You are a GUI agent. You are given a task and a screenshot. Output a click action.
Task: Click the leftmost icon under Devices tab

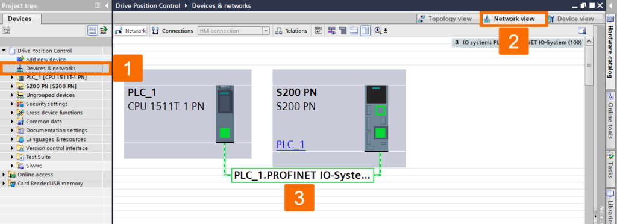coord(7,30)
